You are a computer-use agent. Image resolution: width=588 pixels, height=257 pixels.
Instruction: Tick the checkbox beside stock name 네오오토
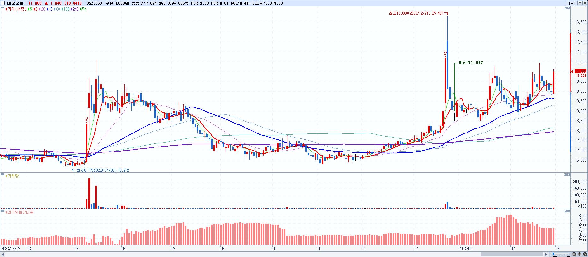coord(3,3)
